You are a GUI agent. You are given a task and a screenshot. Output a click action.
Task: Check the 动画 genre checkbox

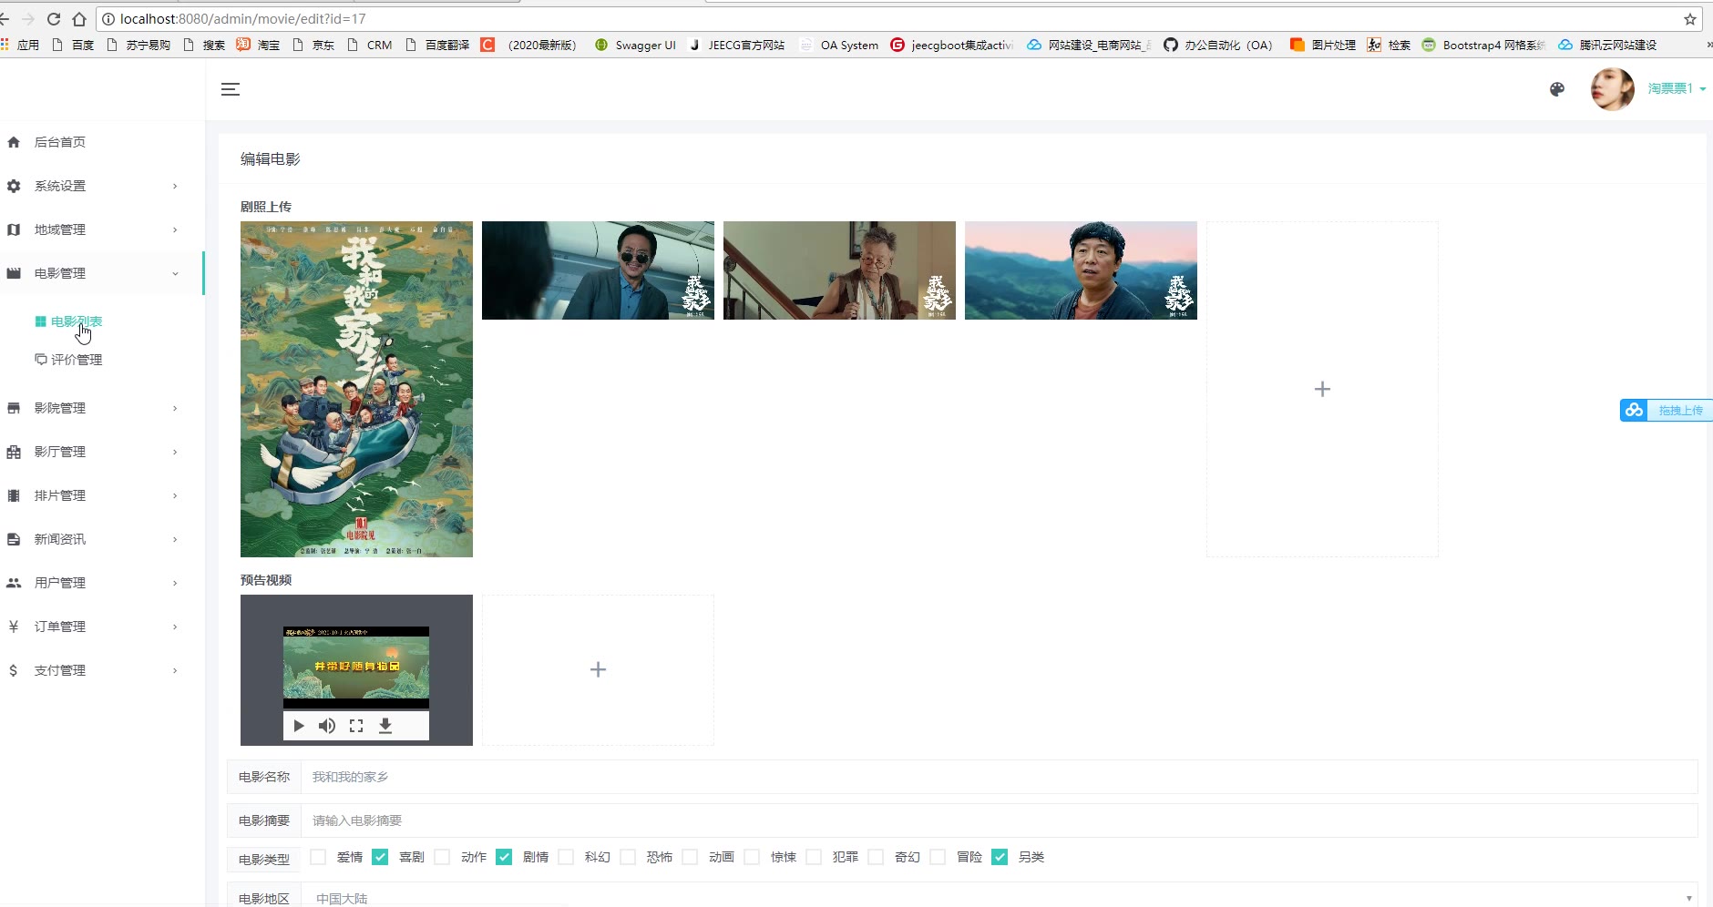click(690, 857)
